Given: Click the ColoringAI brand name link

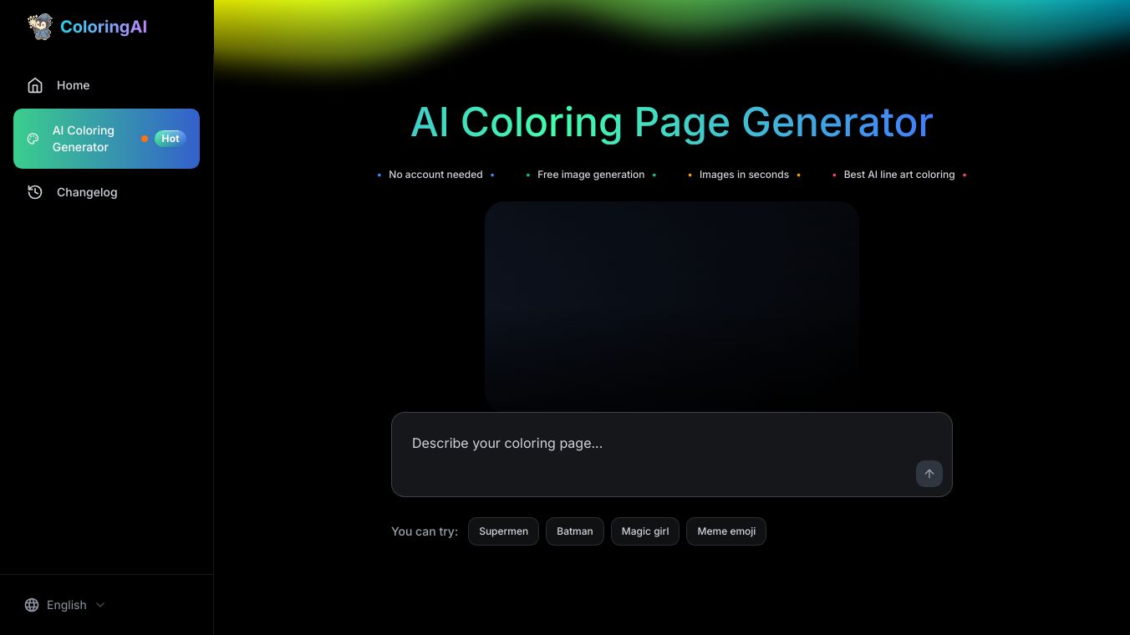Looking at the screenshot, I should tap(104, 27).
